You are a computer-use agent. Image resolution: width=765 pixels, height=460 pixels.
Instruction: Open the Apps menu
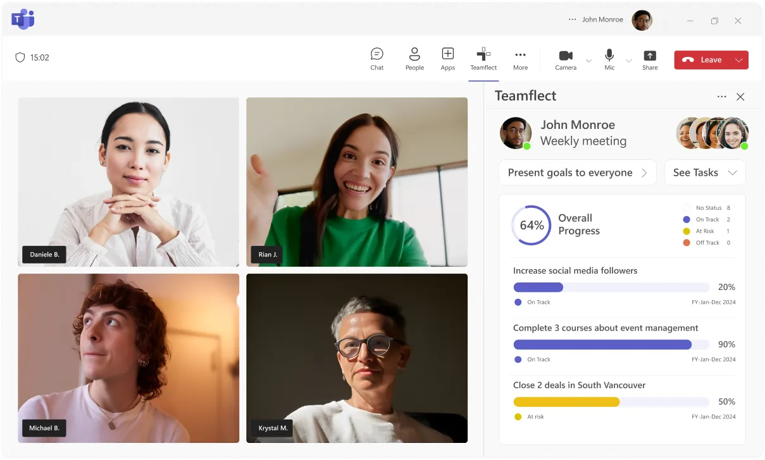[448, 58]
